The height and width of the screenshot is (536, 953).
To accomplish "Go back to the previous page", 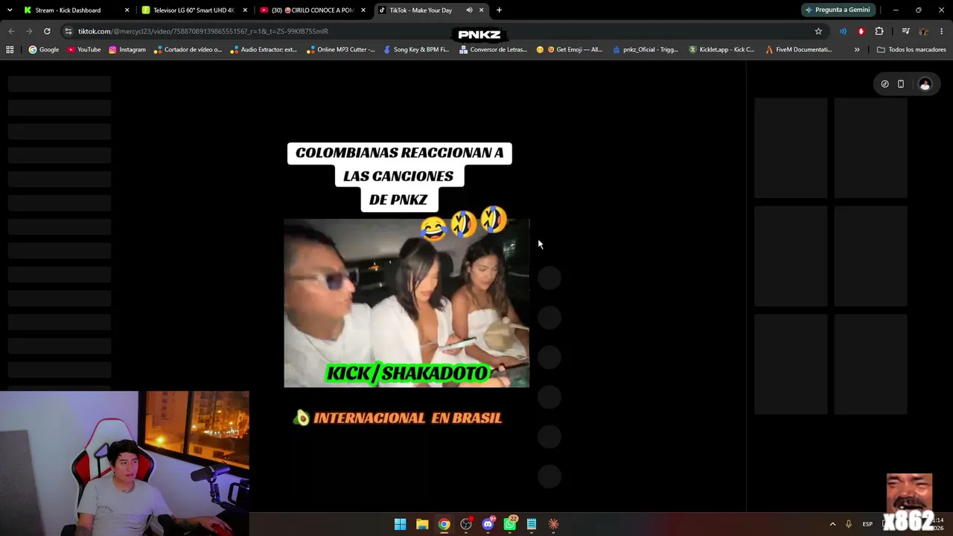I will [x=11, y=31].
